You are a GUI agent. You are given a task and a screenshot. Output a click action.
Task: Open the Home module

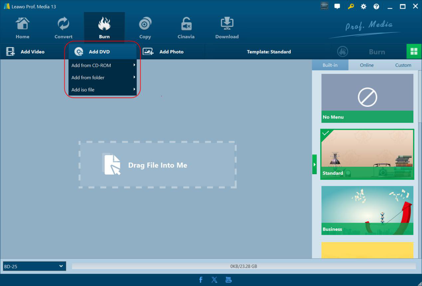(22, 28)
